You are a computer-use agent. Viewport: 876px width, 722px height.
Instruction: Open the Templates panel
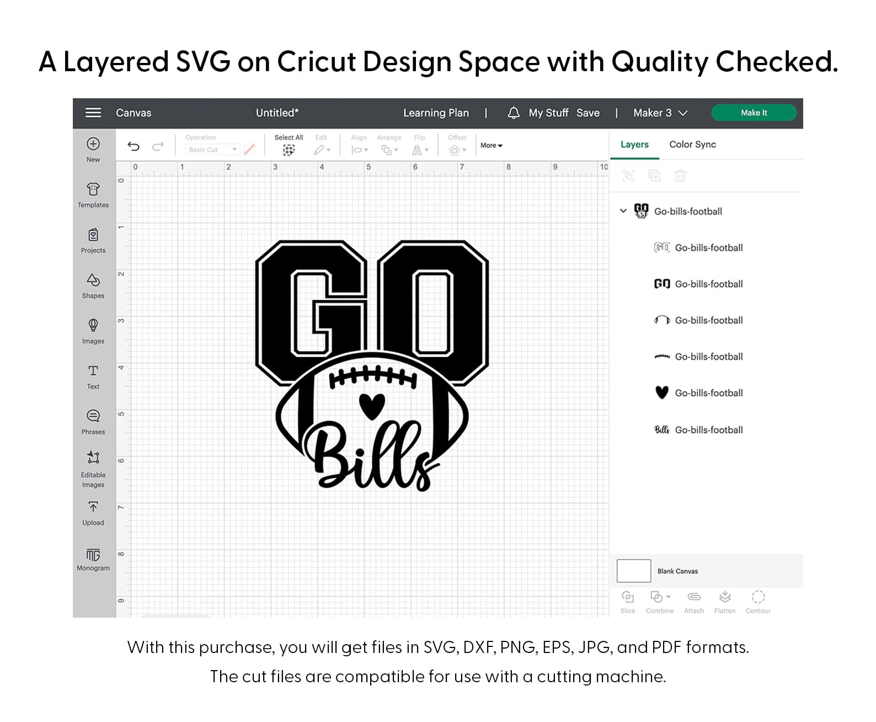(93, 195)
